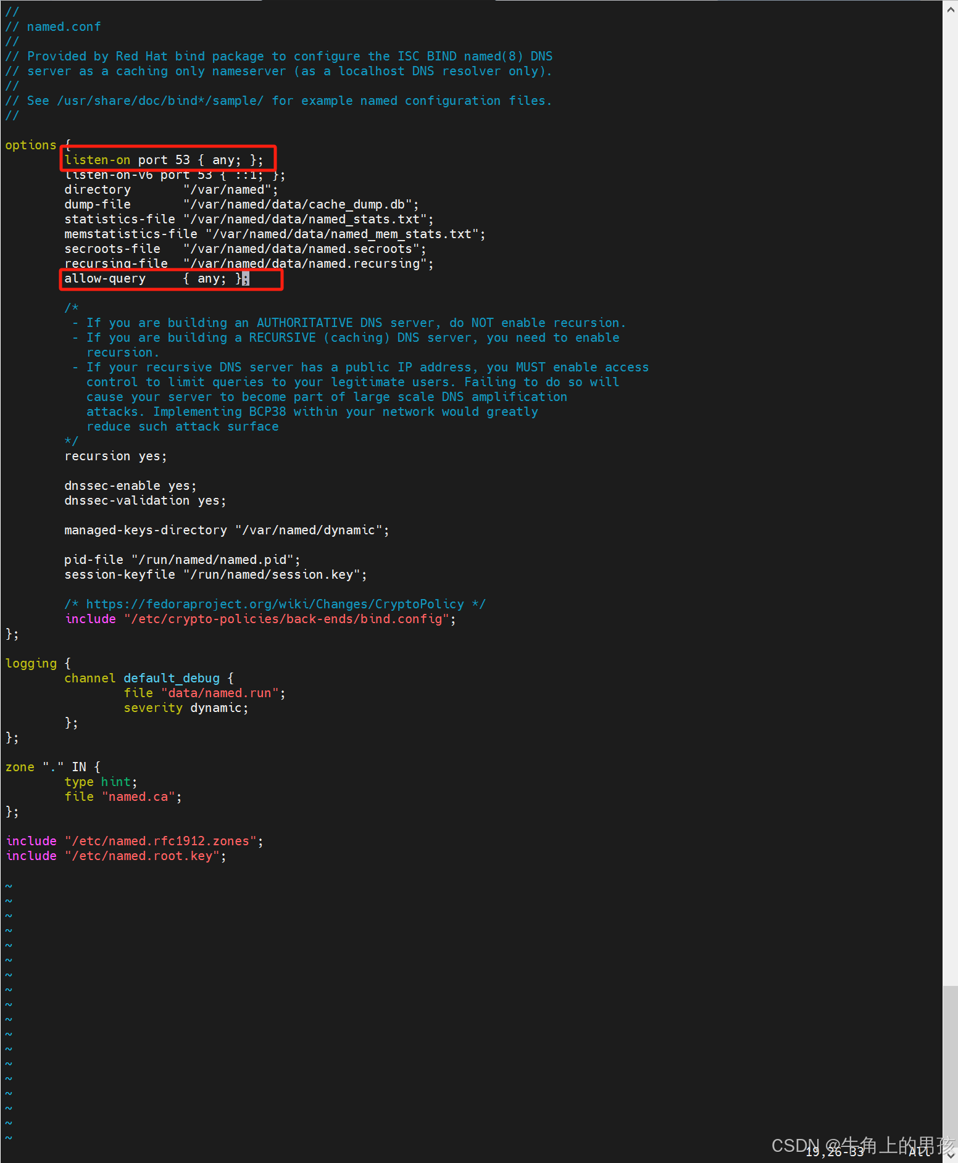958x1163 pixels.
Task: Click the pid-file named.pid line
Action: coord(182,560)
